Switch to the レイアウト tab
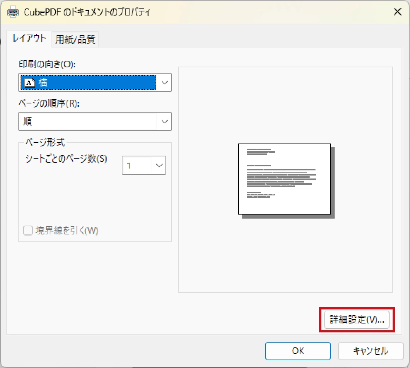Viewport: 410px width, 368px height. pos(29,39)
